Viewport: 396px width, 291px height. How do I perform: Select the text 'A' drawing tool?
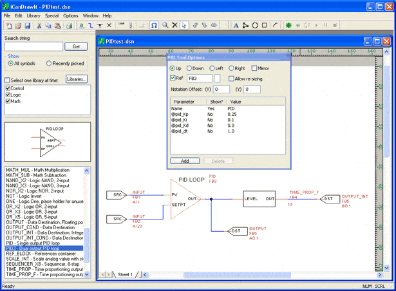236,25
